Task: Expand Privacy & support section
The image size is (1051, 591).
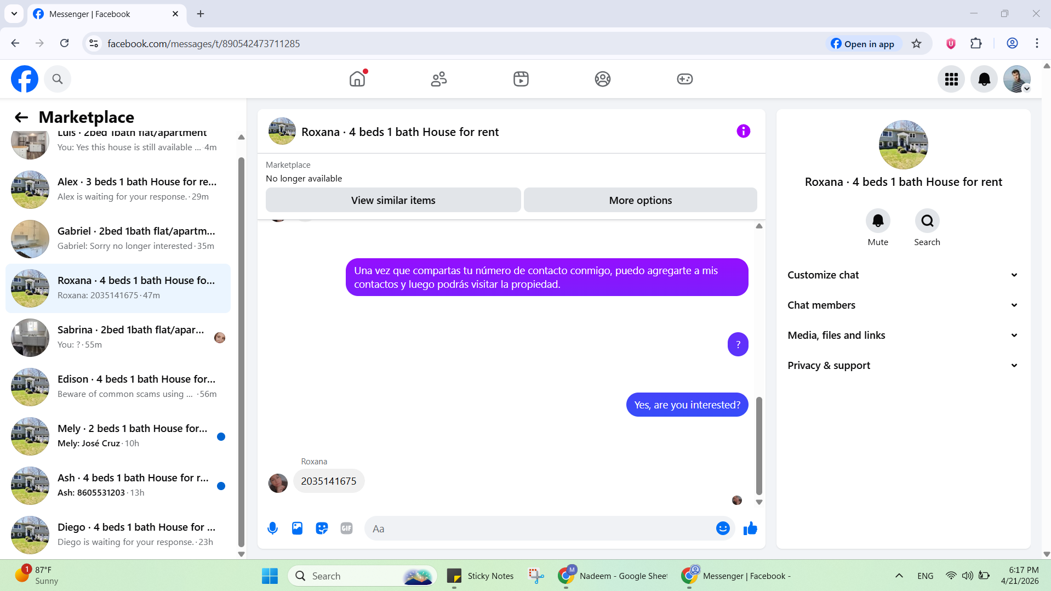Action: 903,366
